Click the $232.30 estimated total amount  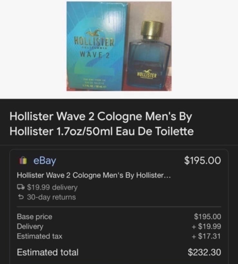[204, 252]
